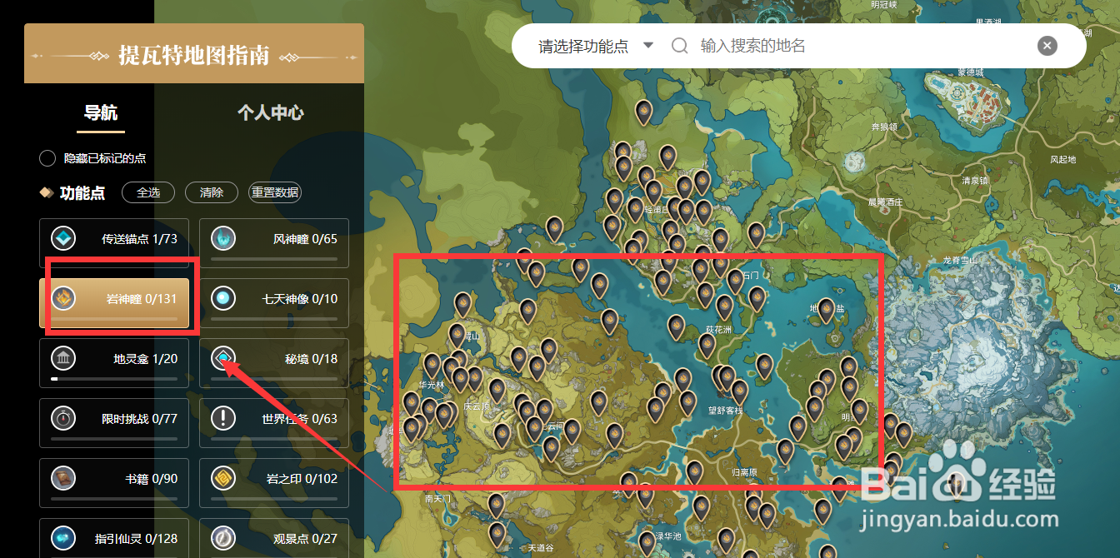Click the 传送锚点 progress bar
1120x558 pixels.
(114, 258)
